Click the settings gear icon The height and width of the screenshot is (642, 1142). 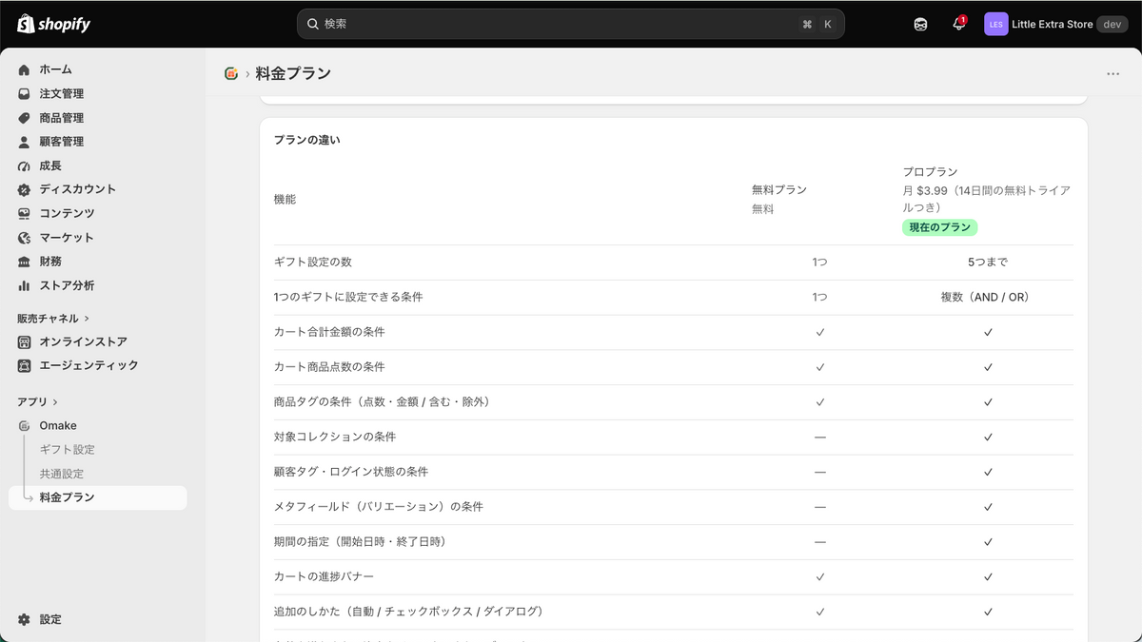coord(25,619)
